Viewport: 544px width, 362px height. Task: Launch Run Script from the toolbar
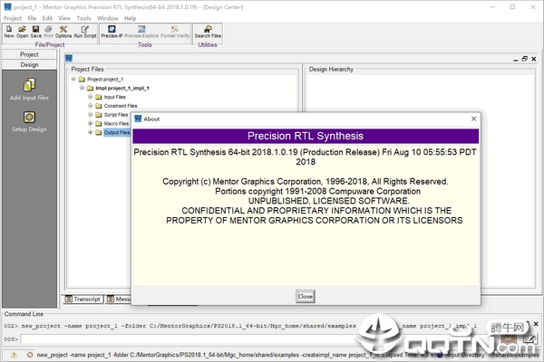coord(85,32)
